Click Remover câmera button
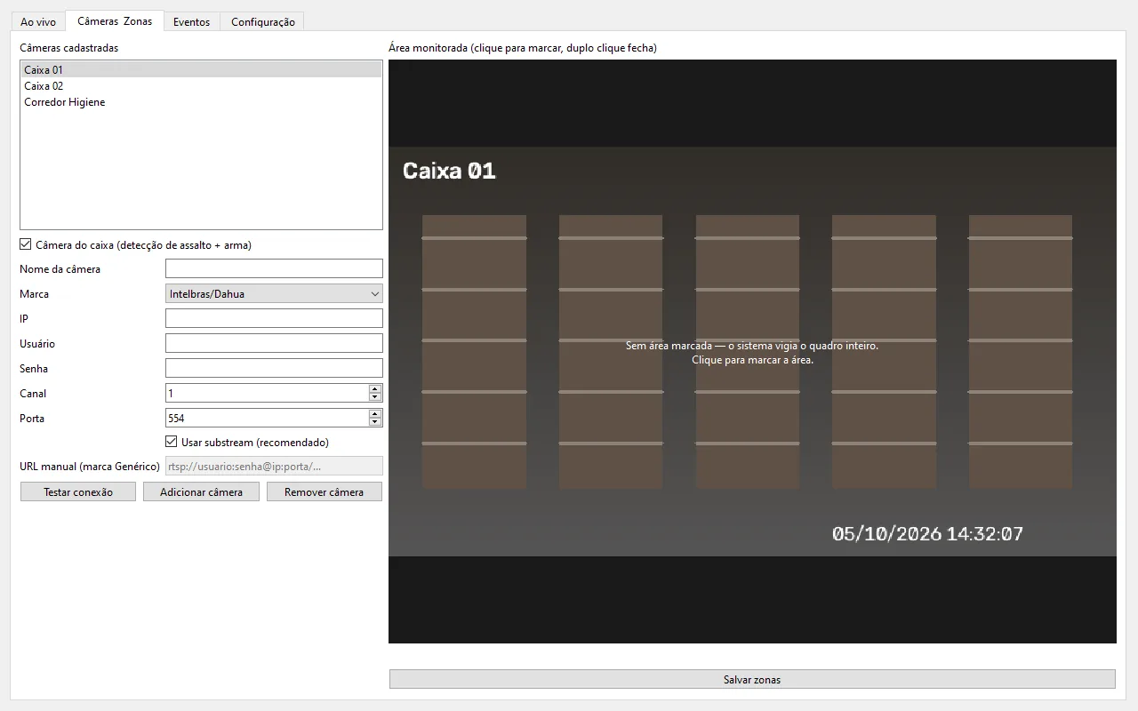 (x=325, y=491)
